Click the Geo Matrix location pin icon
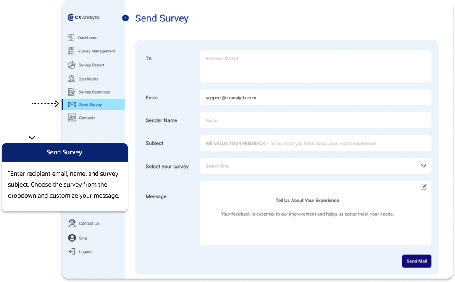 71,78
